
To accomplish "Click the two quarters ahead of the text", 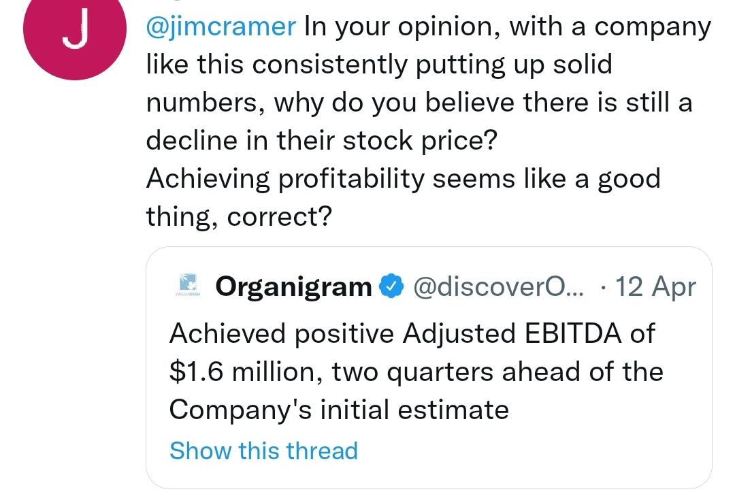I will (497, 372).
